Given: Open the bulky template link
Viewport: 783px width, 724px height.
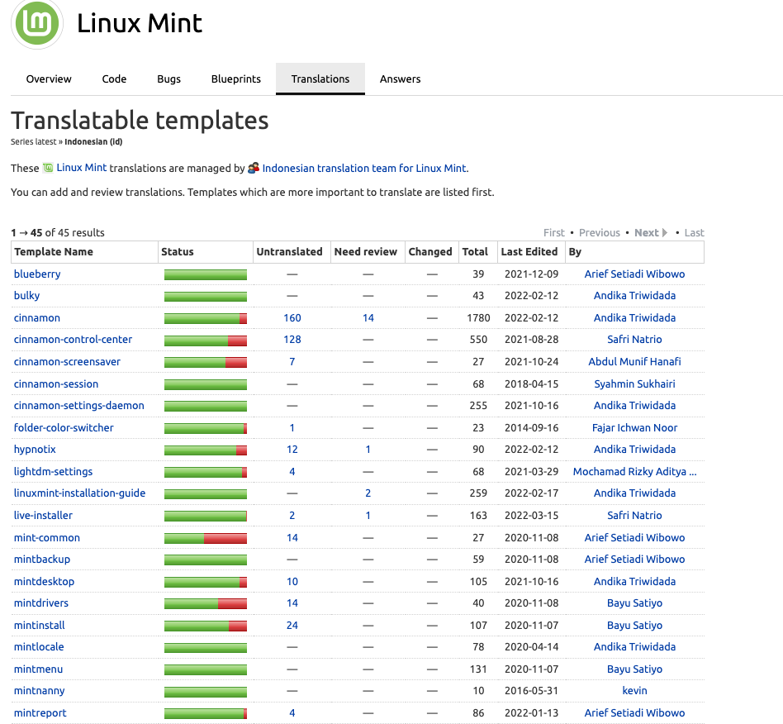Looking at the screenshot, I should point(27,296).
